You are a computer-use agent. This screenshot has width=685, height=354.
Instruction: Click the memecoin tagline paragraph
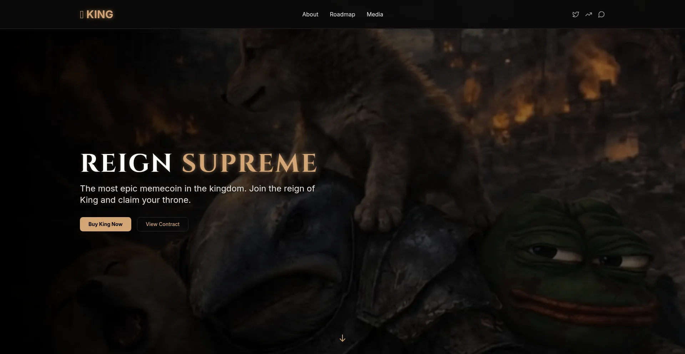click(197, 194)
